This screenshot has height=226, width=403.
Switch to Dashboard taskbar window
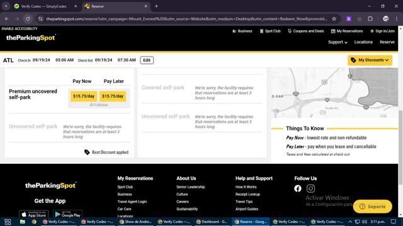(x=212, y=222)
